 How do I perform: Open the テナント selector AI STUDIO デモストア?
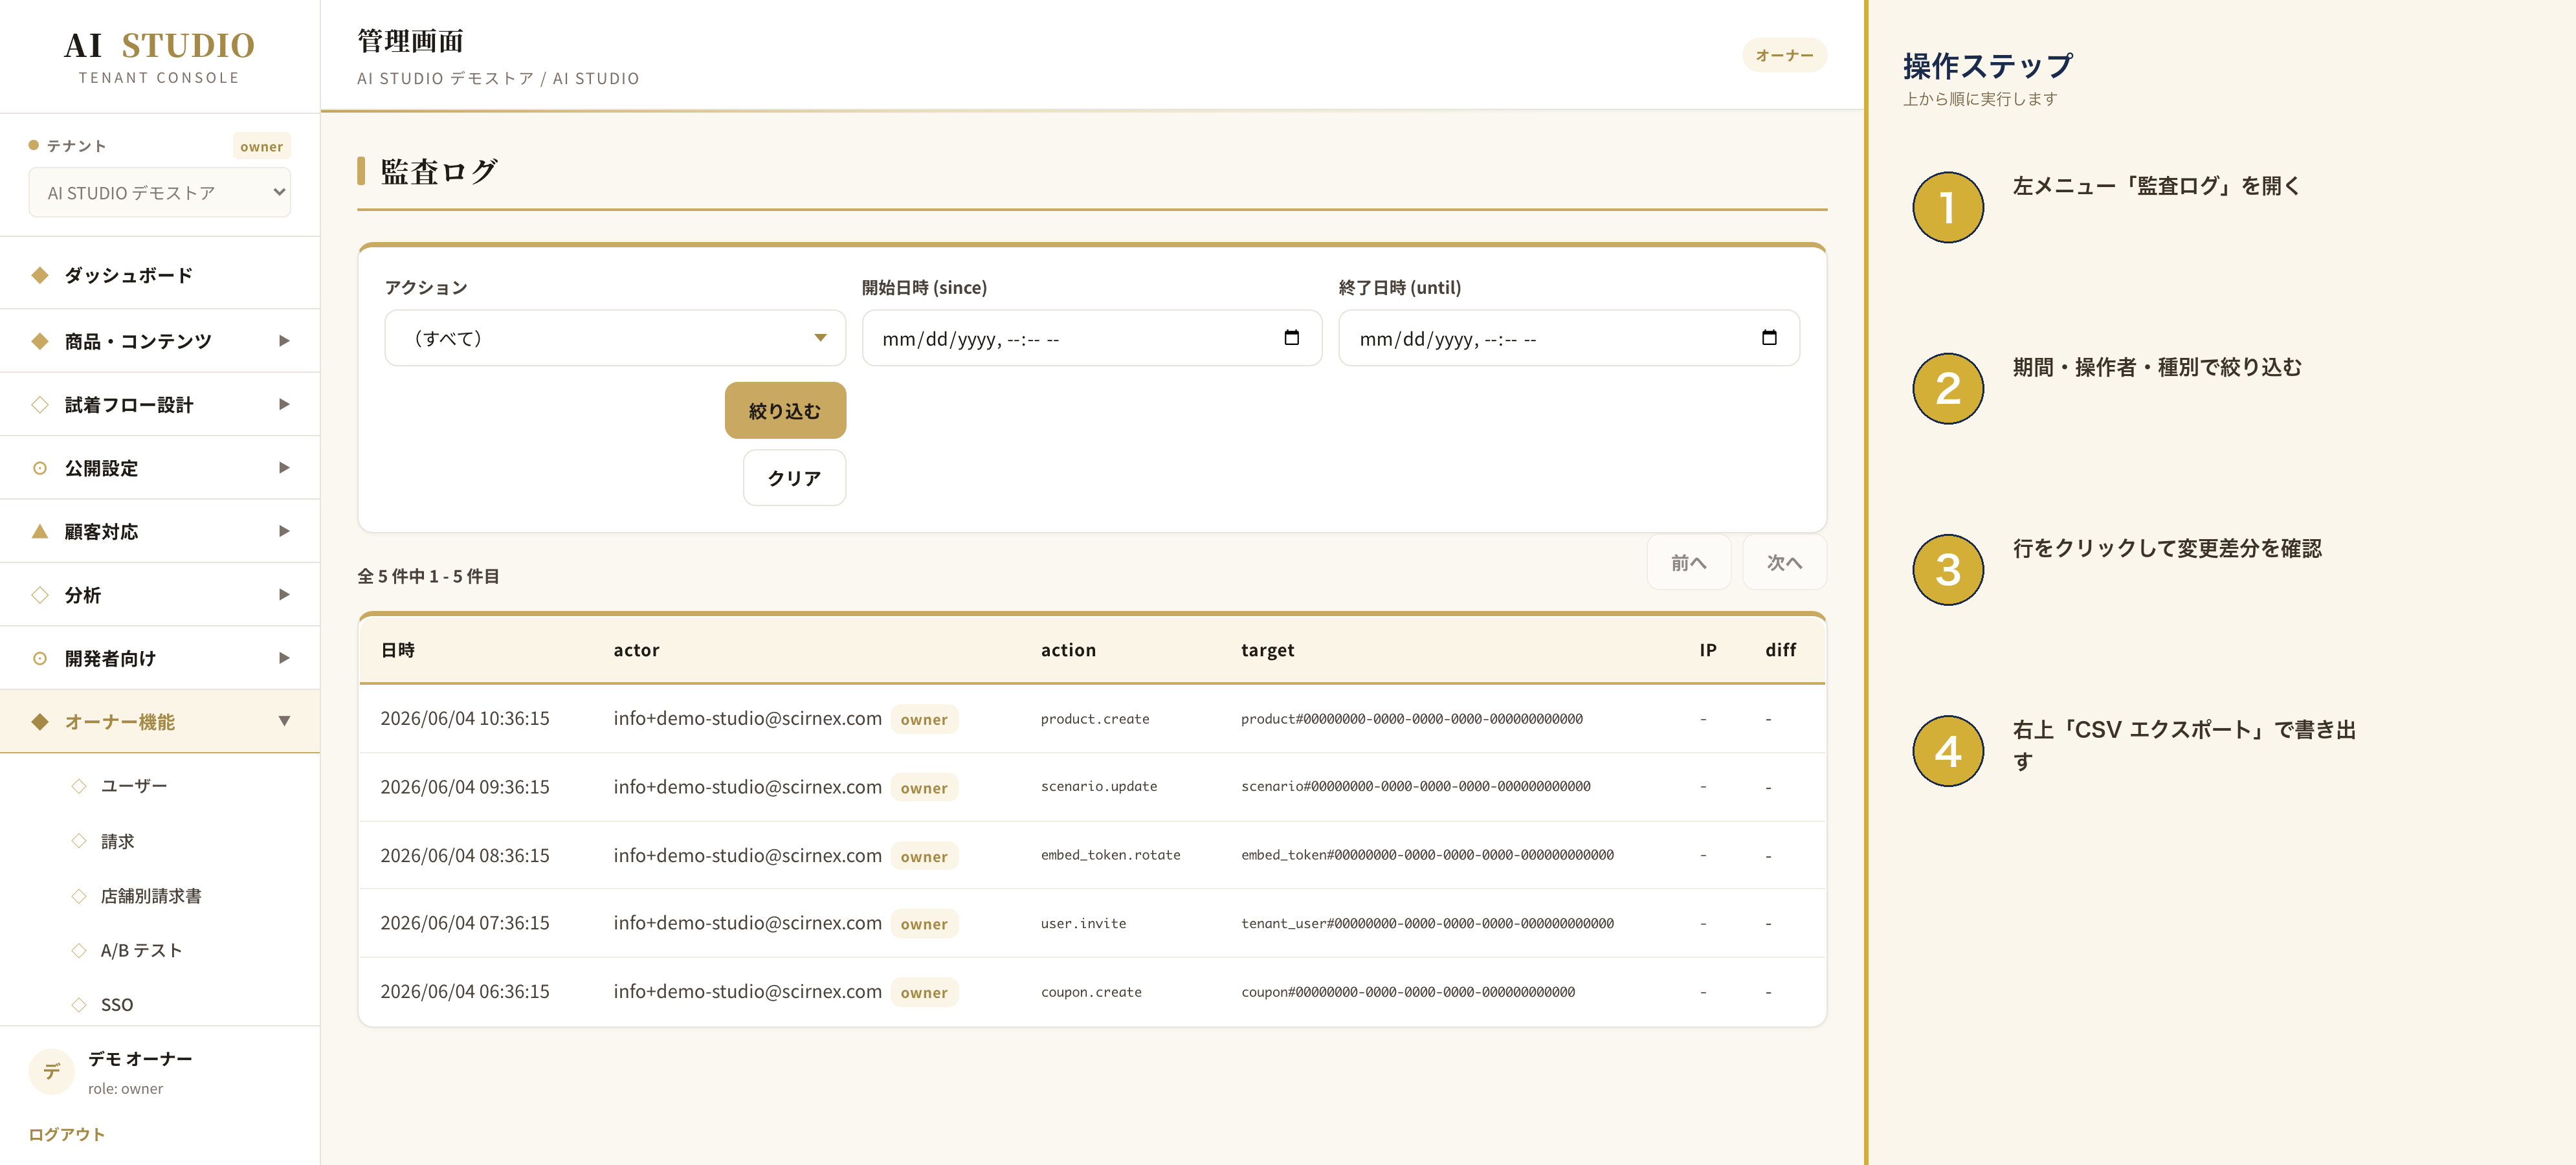(x=160, y=192)
